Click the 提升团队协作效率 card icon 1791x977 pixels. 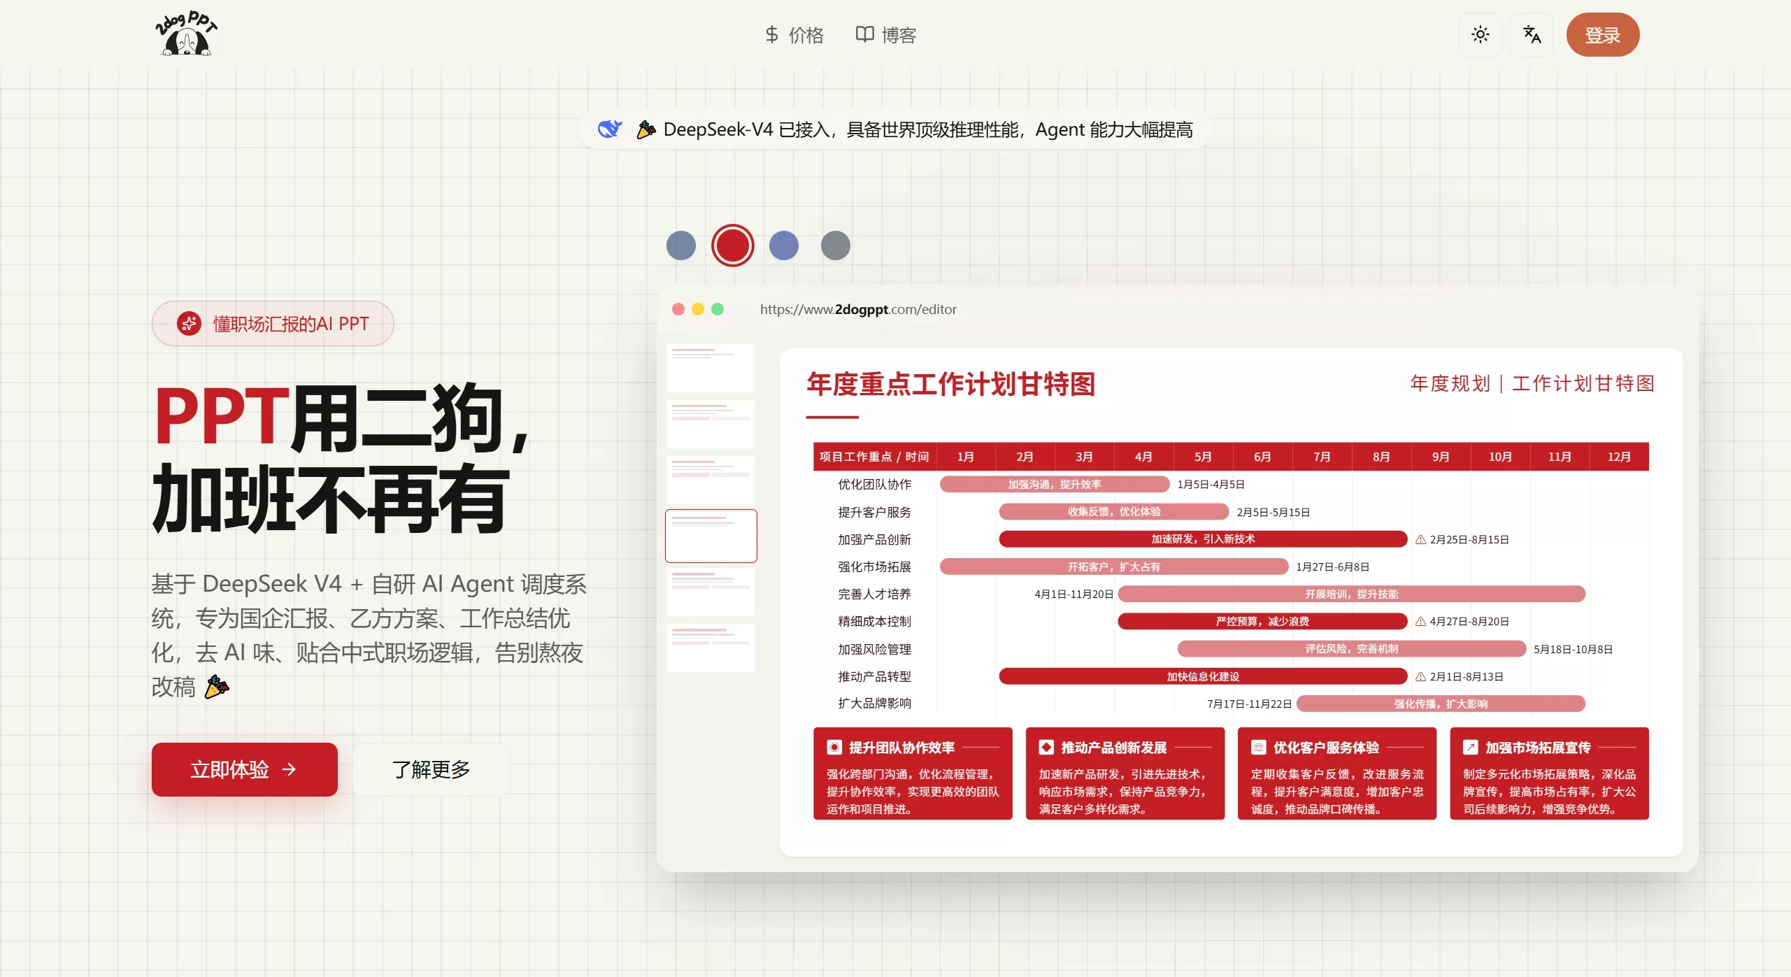pos(834,748)
